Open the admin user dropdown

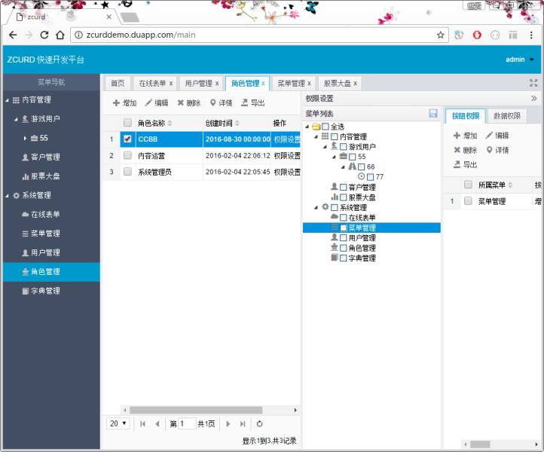point(519,60)
